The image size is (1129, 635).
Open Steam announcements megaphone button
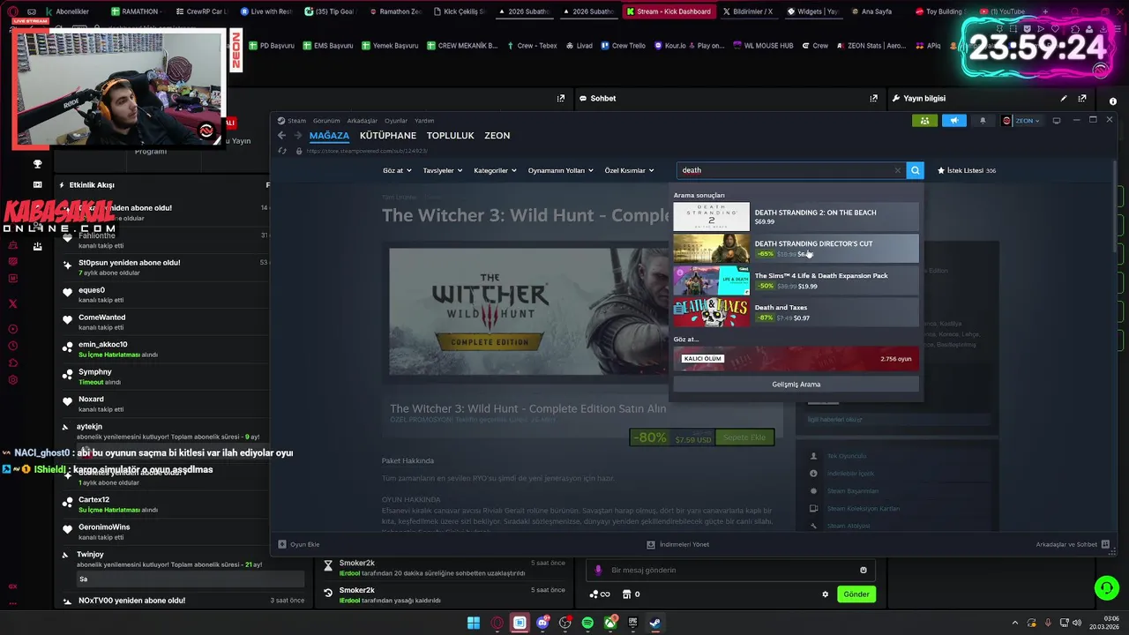(x=954, y=121)
